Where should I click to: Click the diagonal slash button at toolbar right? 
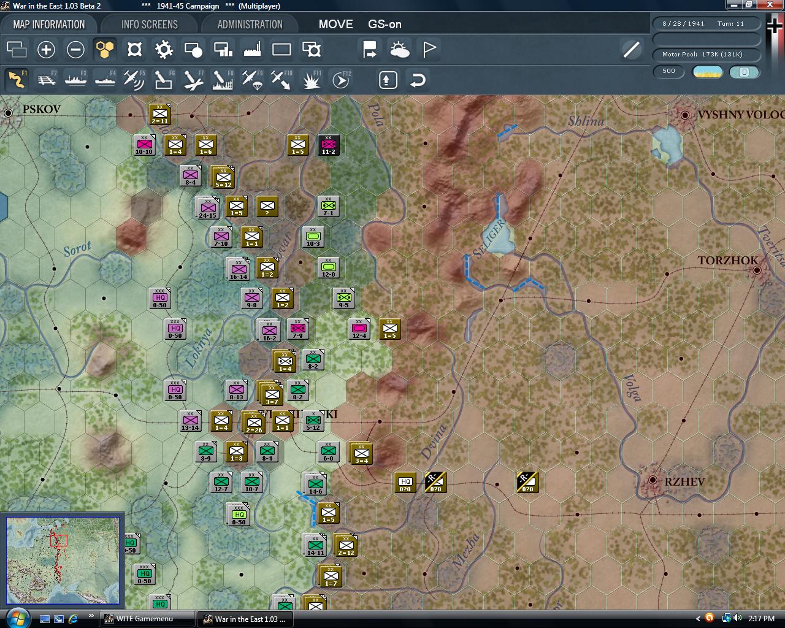[631, 50]
